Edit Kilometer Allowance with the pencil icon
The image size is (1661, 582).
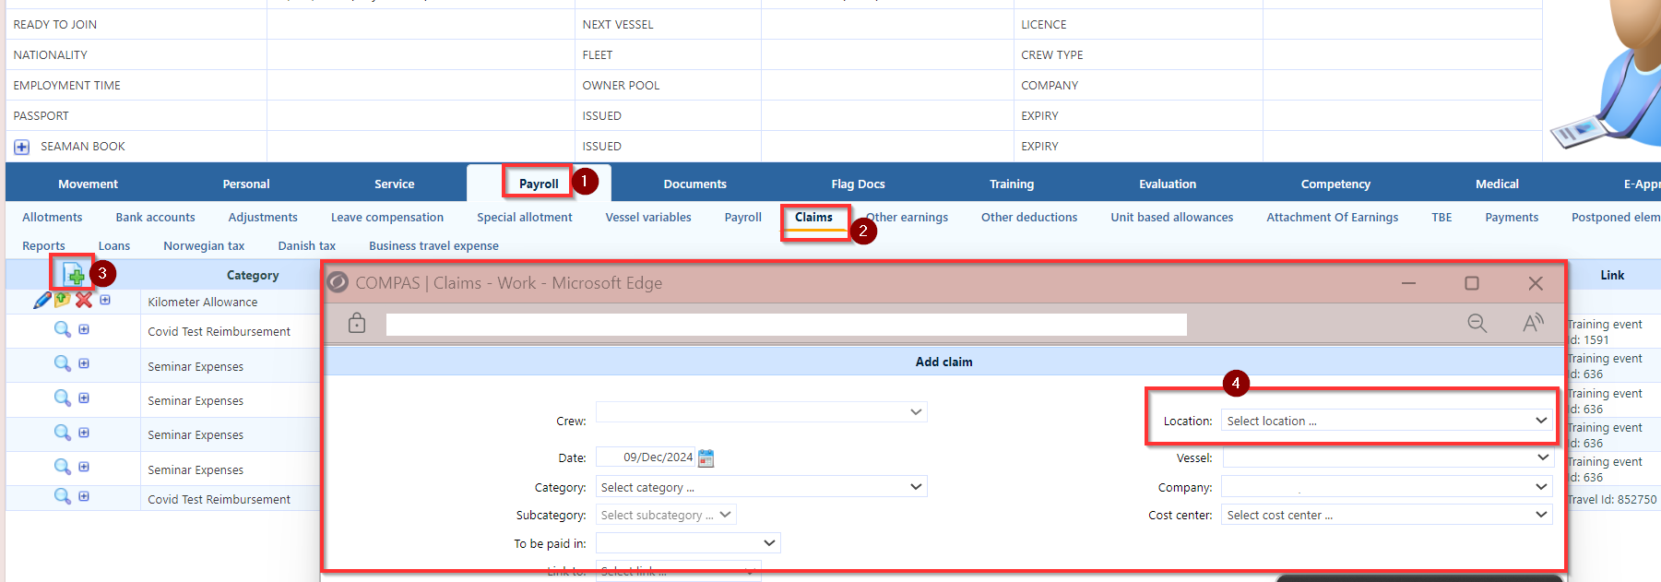42,301
